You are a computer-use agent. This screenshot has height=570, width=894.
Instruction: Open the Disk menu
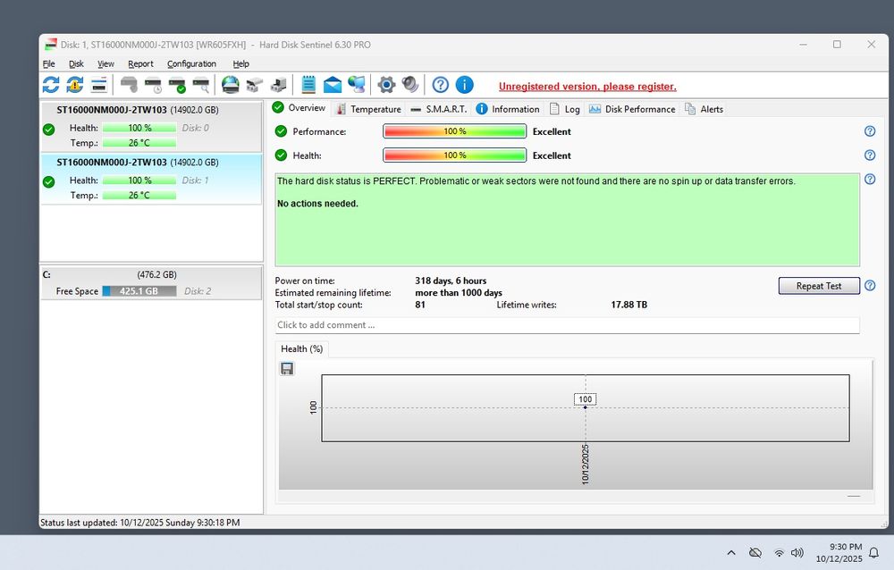tap(76, 64)
